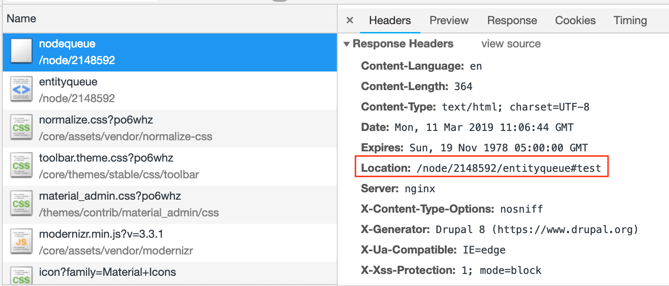Select the Headers tab
669x286 pixels.
(x=390, y=20)
